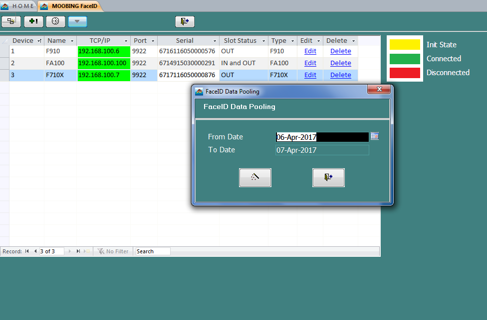The width and height of the screenshot is (487, 320).
Task: Click Delete link for device FA100
Action: point(340,63)
